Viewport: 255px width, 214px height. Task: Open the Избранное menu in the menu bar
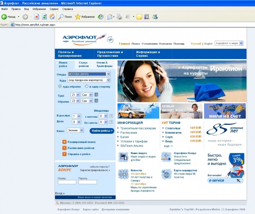point(39,9)
